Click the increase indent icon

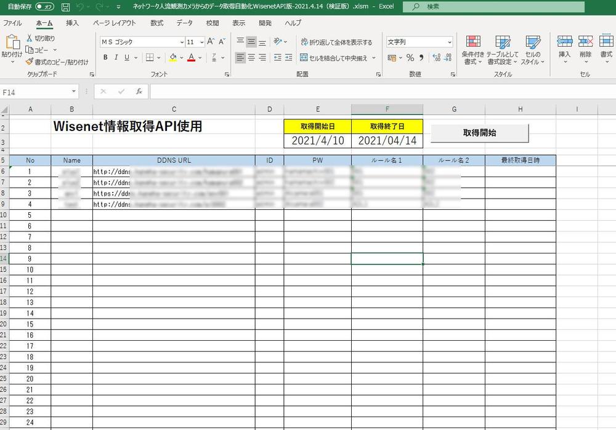(x=289, y=58)
